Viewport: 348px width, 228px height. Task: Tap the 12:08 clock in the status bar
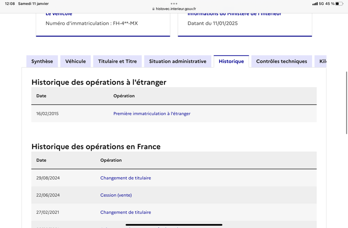point(10,3)
